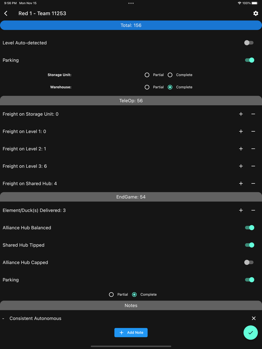Increment Element/Duck(s) Delivered count
This screenshot has width=262, height=349.
coord(241,210)
